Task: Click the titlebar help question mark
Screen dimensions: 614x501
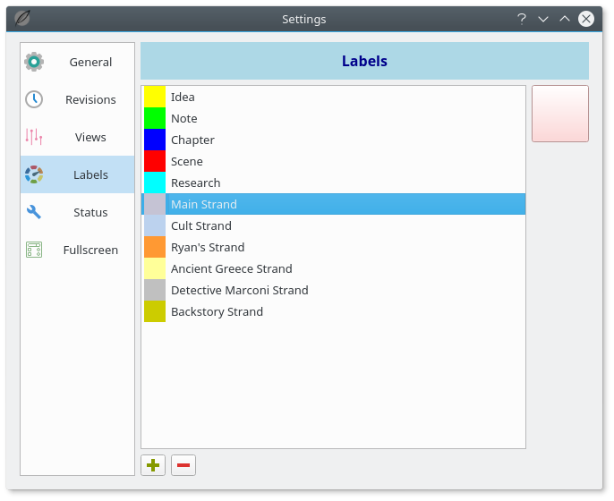Action: coord(521,19)
